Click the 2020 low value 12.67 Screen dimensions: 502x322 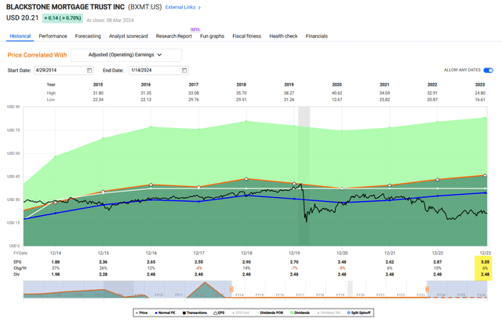[336, 100]
